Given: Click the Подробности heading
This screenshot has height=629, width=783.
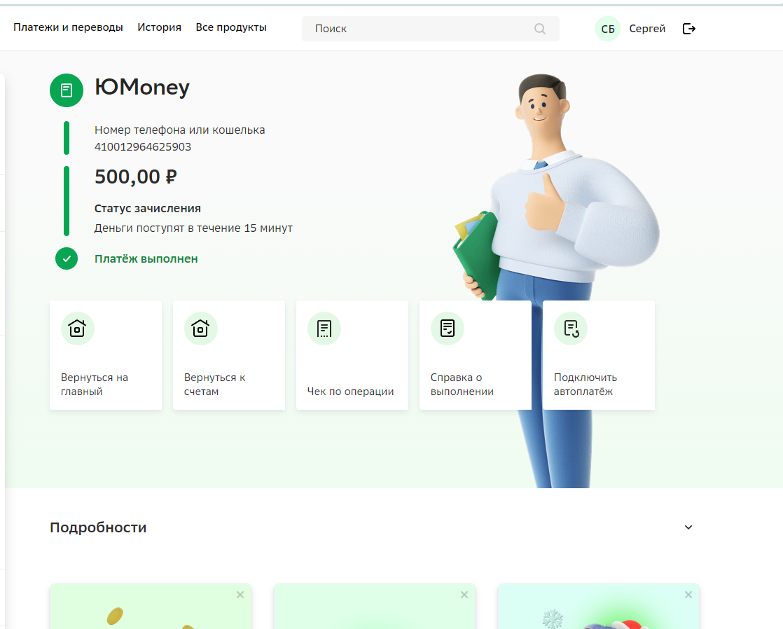Looking at the screenshot, I should (98, 527).
